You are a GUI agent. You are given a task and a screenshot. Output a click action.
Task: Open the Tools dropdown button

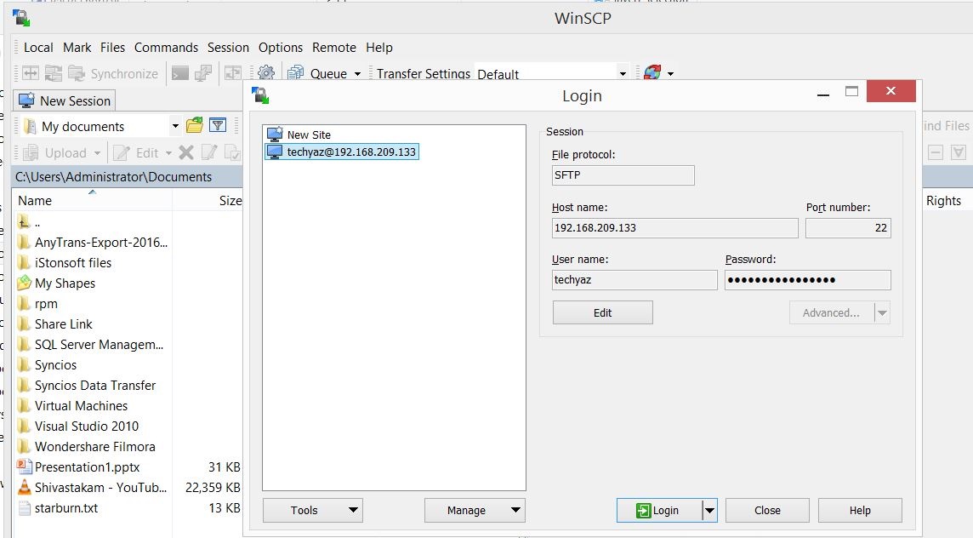pyautogui.click(x=312, y=510)
